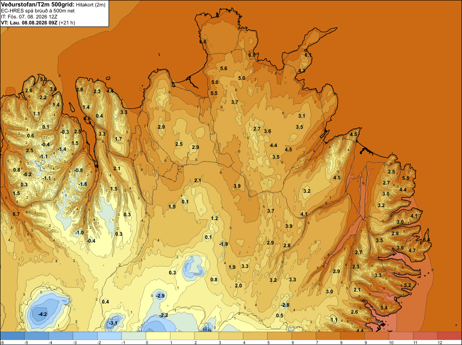
Task: Click the 1.9 temperature label
Action: coord(232,267)
